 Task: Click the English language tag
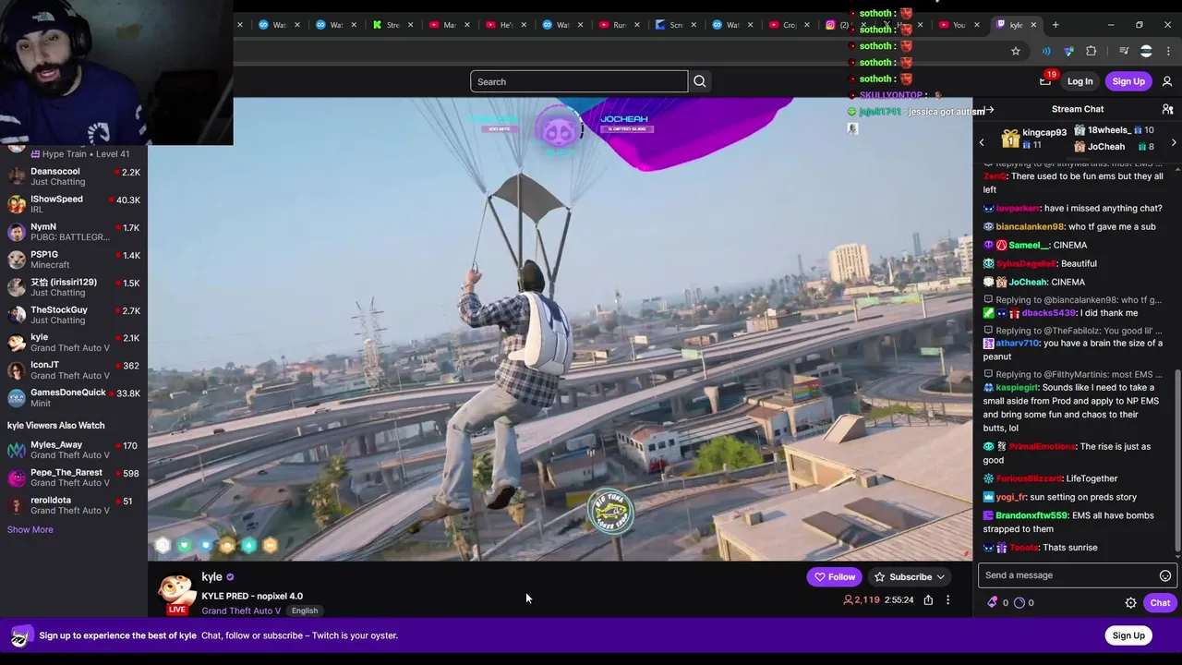pos(305,611)
